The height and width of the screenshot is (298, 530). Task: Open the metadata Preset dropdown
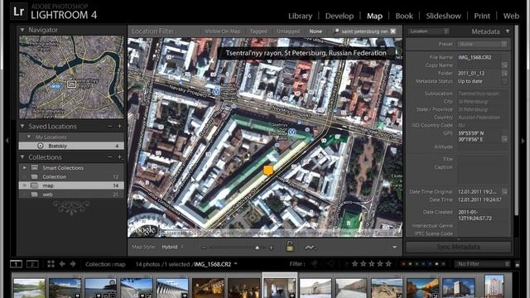point(482,44)
